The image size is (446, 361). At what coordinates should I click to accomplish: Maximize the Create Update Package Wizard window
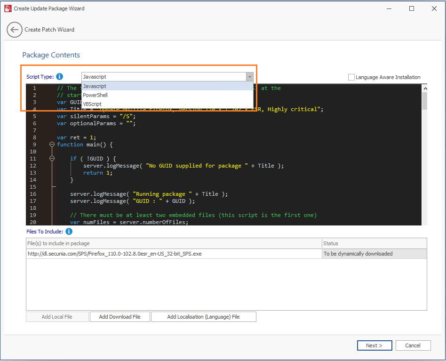coord(412,8)
